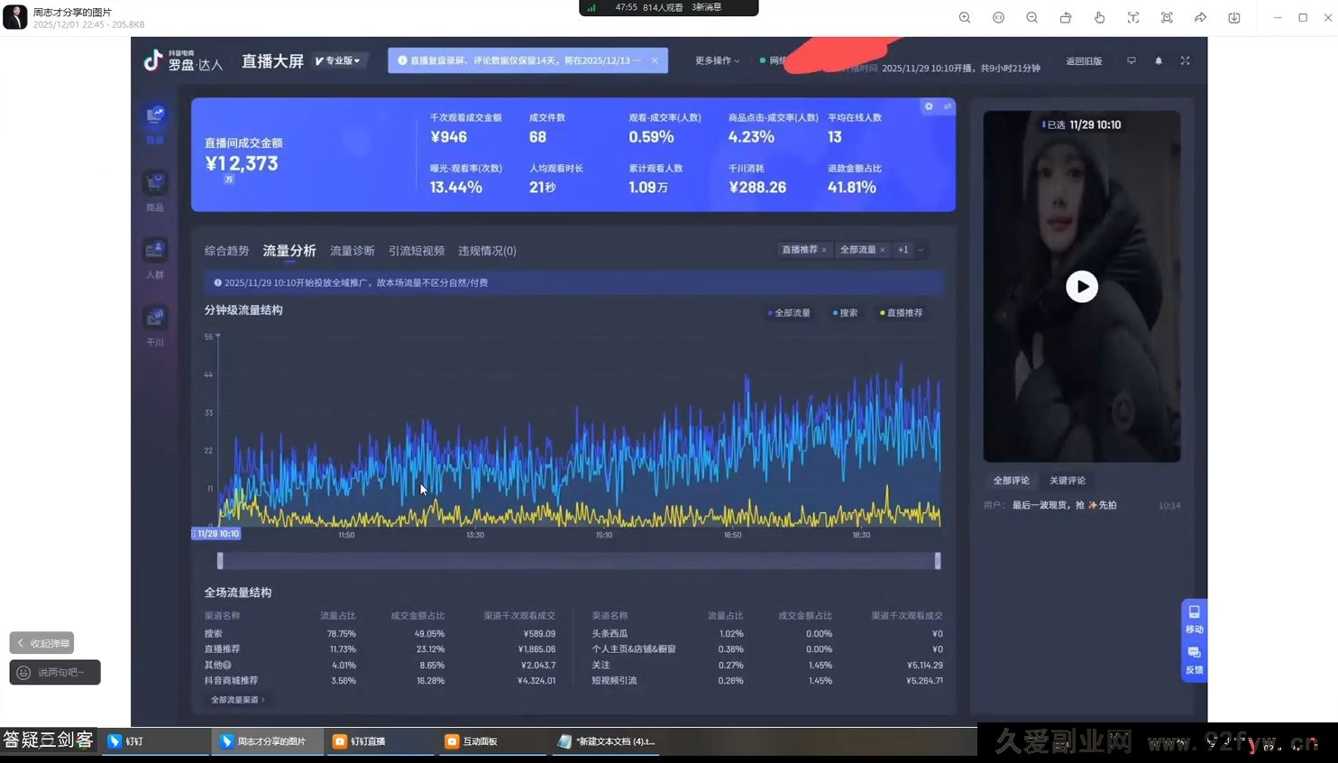Screen dimensions: 1338x763
Task: Expand the 更多操作 dropdown menu
Action: coord(717,60)
